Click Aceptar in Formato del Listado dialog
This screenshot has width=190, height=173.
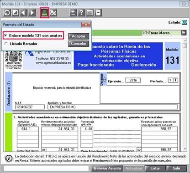coord(79,36)
